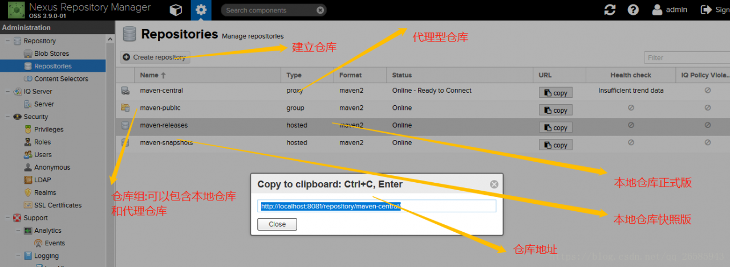Select Repositories in the sidebar
Viewport: 730px width, 267px height.
pyautogui.click(x=53, y=66)
